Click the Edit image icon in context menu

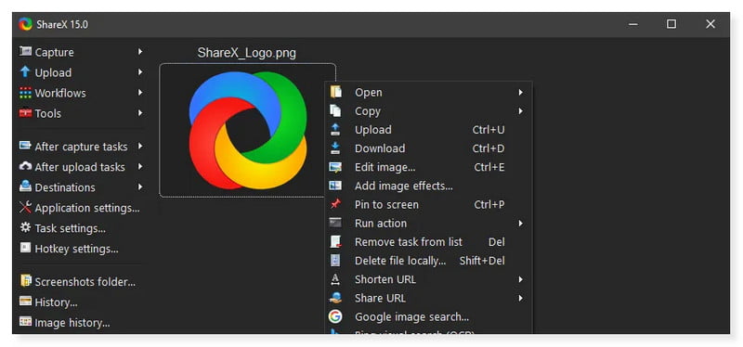pyautogui.click(x=335, y=167)
